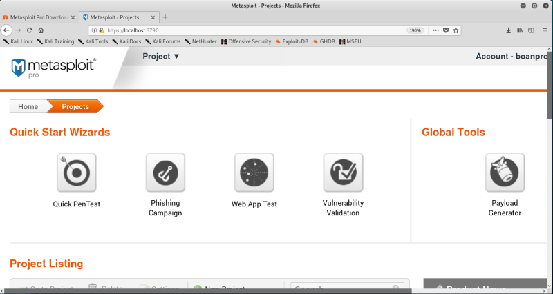Screen dimensions: 553x294
Task: Open GHDB bookmark
Action: tap(324, 41)
